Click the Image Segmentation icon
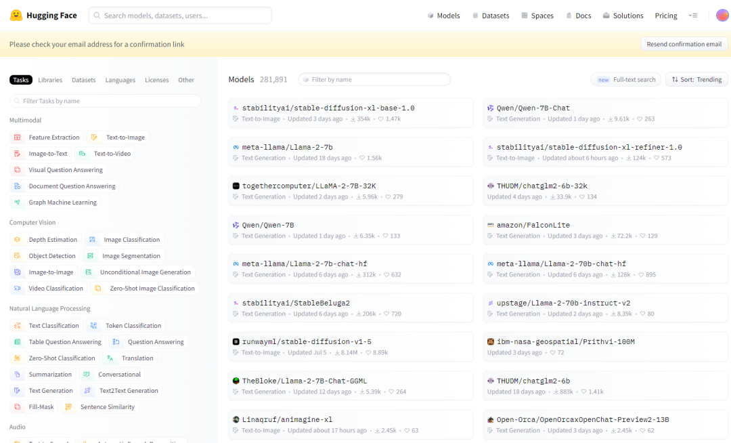The width and height of the screenshot is (731, 443). [x=91, y=256]
